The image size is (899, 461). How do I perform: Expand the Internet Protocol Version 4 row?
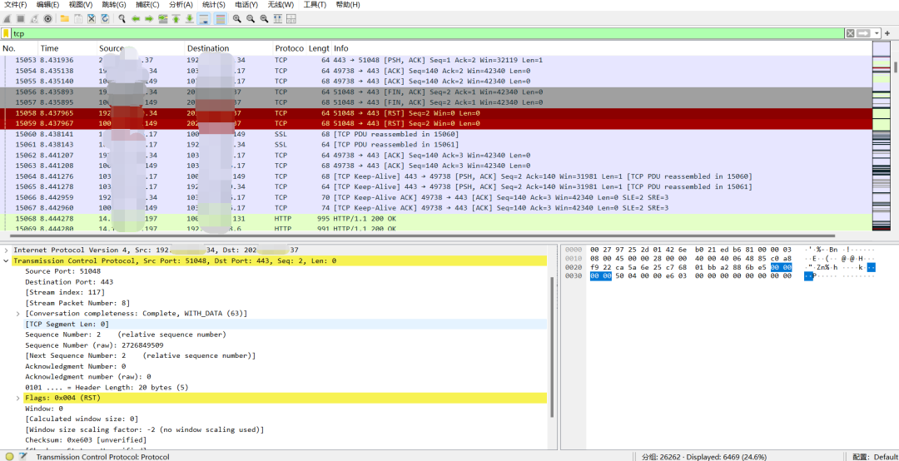click(x=7, y=250)
